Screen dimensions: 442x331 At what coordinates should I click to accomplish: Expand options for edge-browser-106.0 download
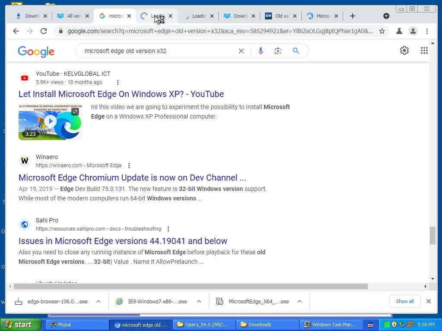pyautogui.click(x=98, y=301)
